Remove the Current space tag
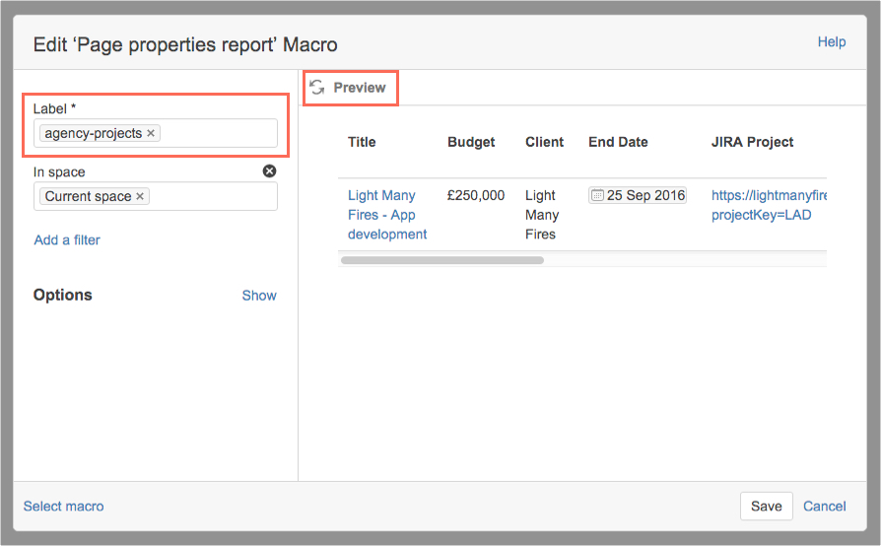The height and width of the screenshot is (546, 881). click(141, 196)
